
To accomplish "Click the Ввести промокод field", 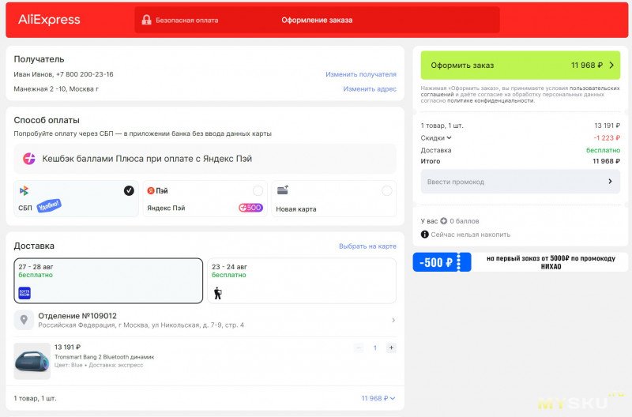I will (x=521, y=182).
